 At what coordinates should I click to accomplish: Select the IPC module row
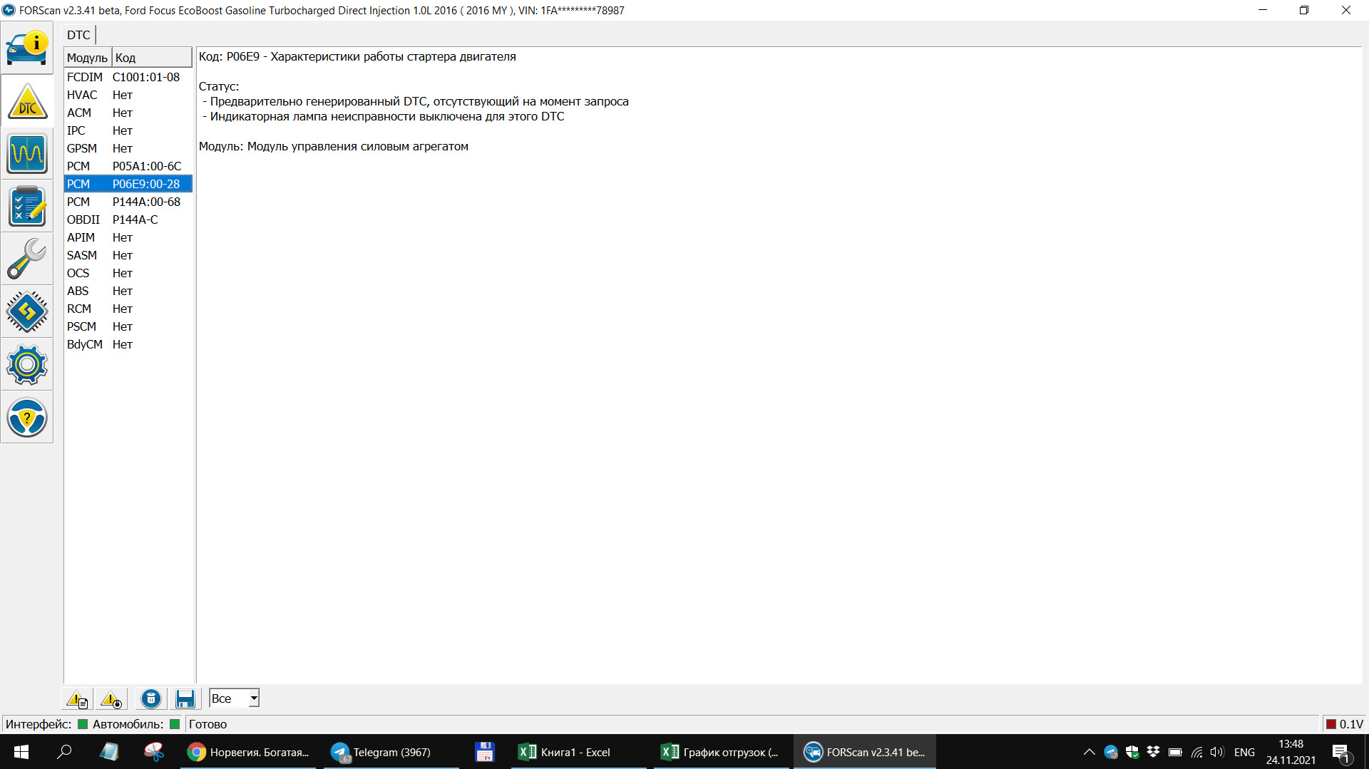(x=128, y=130)
